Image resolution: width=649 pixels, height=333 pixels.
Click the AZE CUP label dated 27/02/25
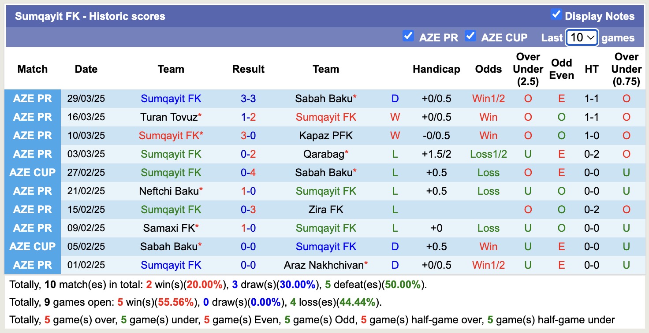coord(33,173)
